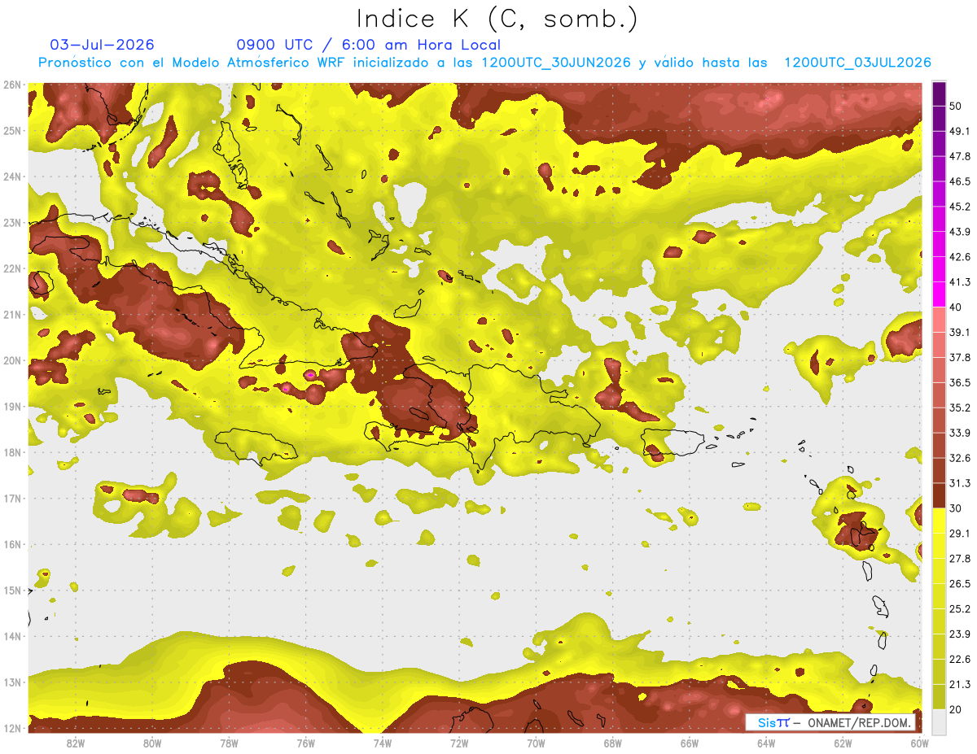Click the colorbar value '45.2'
977x754 pixels.
959,207
